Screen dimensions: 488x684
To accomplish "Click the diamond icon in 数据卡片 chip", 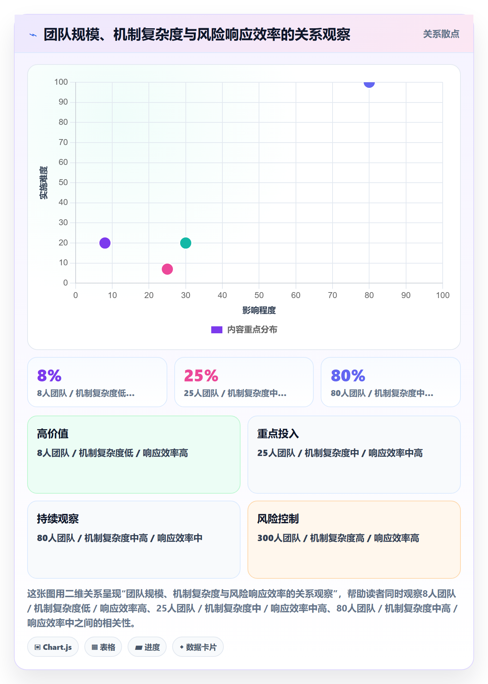I will point(182,647).
